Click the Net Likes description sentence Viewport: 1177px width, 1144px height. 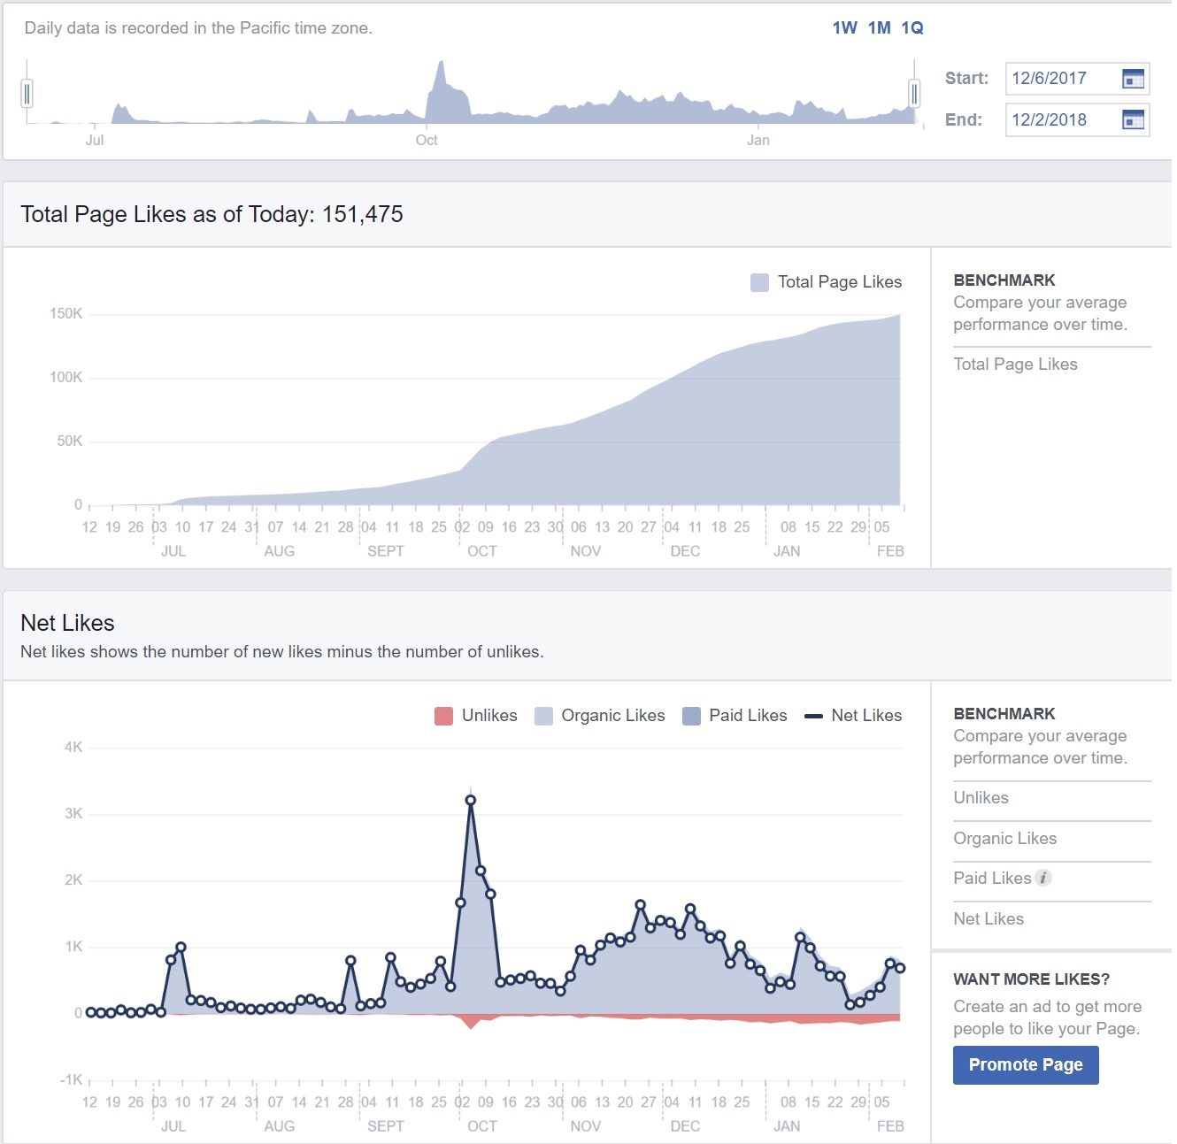tap(281, 652)
